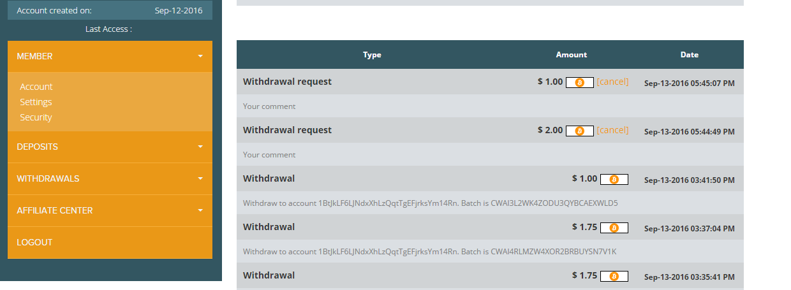Expand the DEPOSITS menu arrow

click(200, 147)
